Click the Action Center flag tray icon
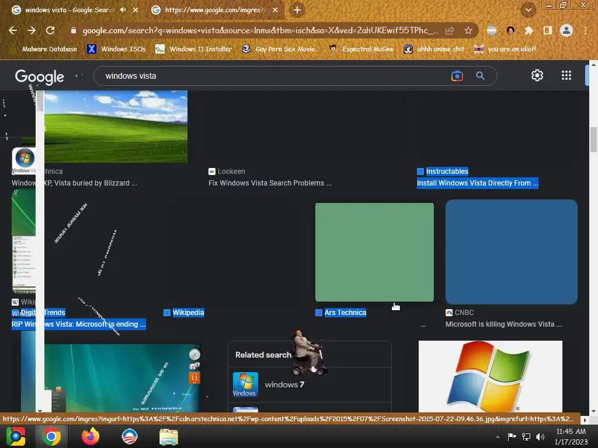This screenshot has height=448, width=598. pyautogui.click(x=512, y=436)
